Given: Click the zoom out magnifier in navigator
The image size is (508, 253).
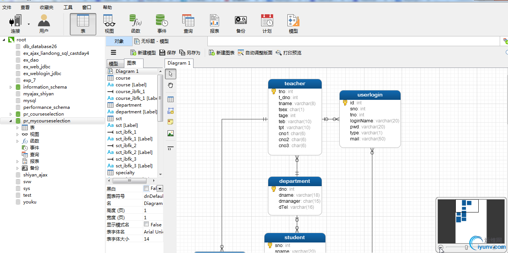Looking at the screenshot, I should pos(441,247).
